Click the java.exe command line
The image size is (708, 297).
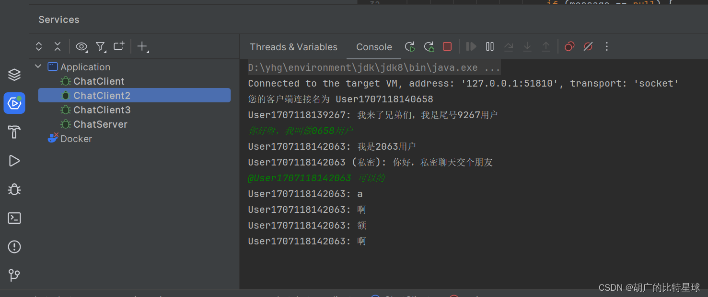(374, 67)
